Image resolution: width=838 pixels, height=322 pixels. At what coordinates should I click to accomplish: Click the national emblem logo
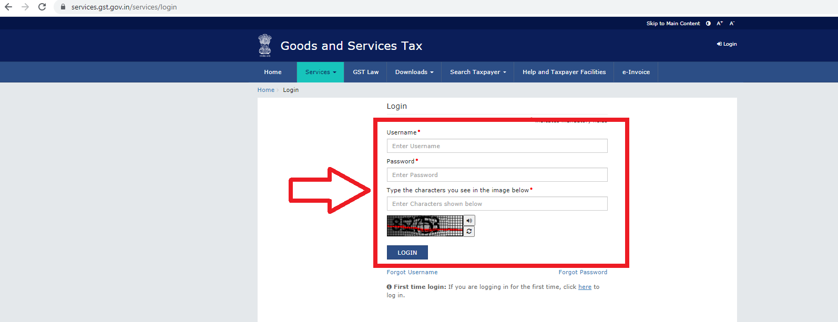tap(265, 45)
